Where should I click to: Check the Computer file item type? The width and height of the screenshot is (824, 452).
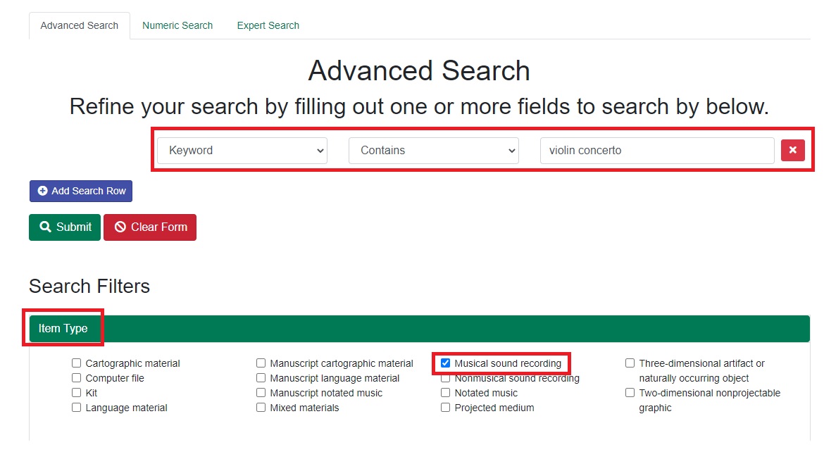tap(75, 377)
